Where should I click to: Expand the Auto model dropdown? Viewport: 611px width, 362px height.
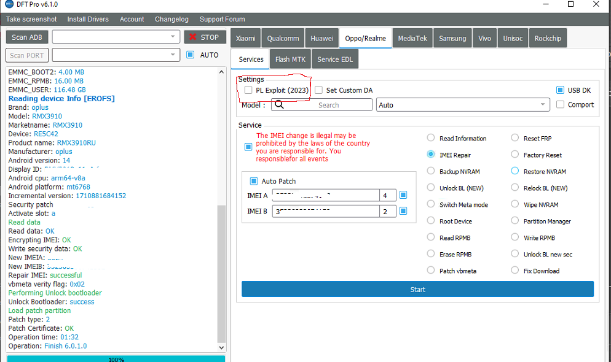463,104
